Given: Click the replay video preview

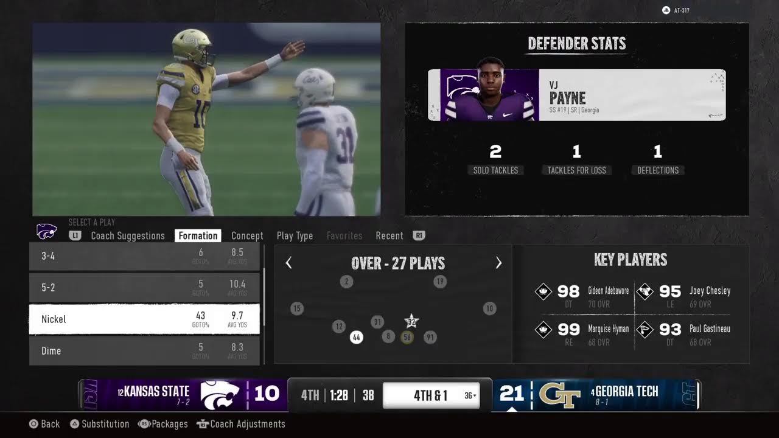Looking at the screenshot, I should point(206,119).
